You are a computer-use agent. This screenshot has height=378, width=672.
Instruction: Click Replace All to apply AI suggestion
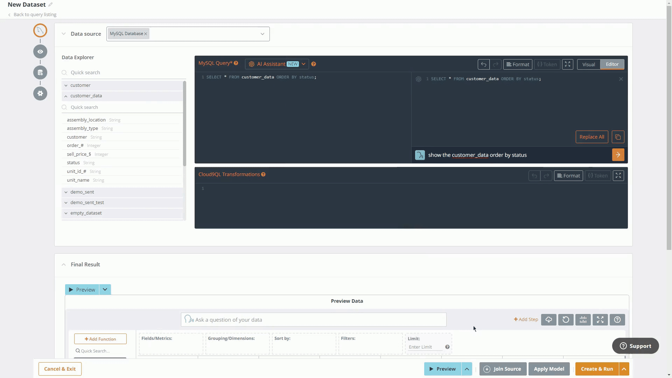click(x=592, y=136)
